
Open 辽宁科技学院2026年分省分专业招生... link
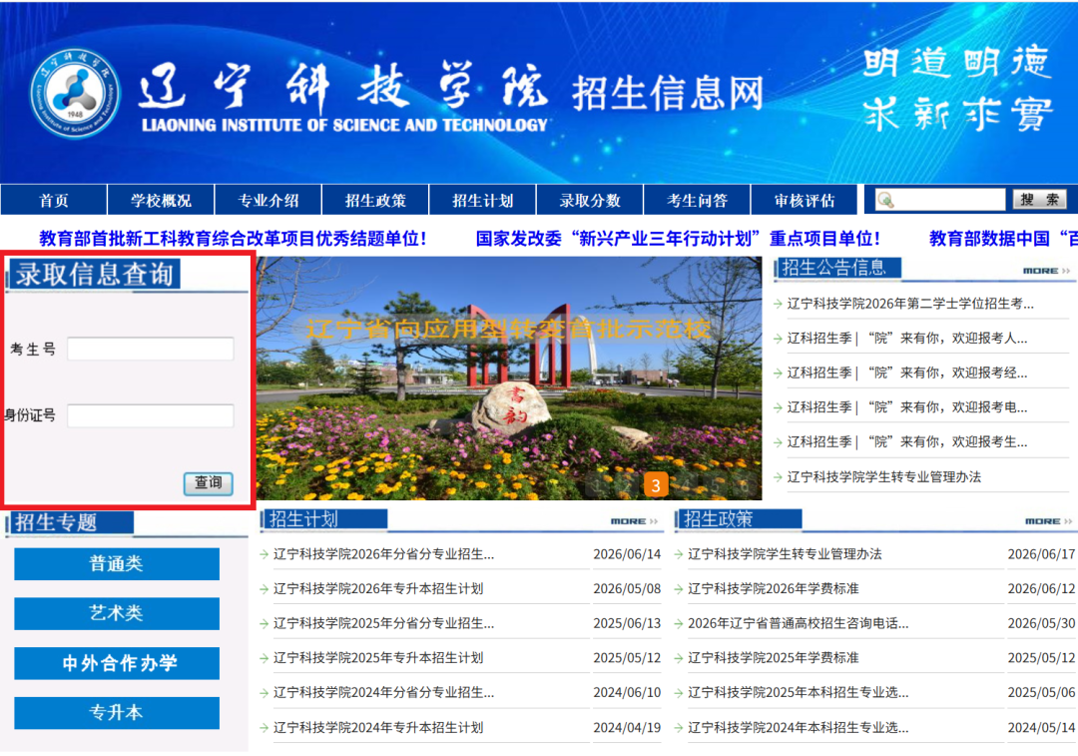tap(383, 553)
